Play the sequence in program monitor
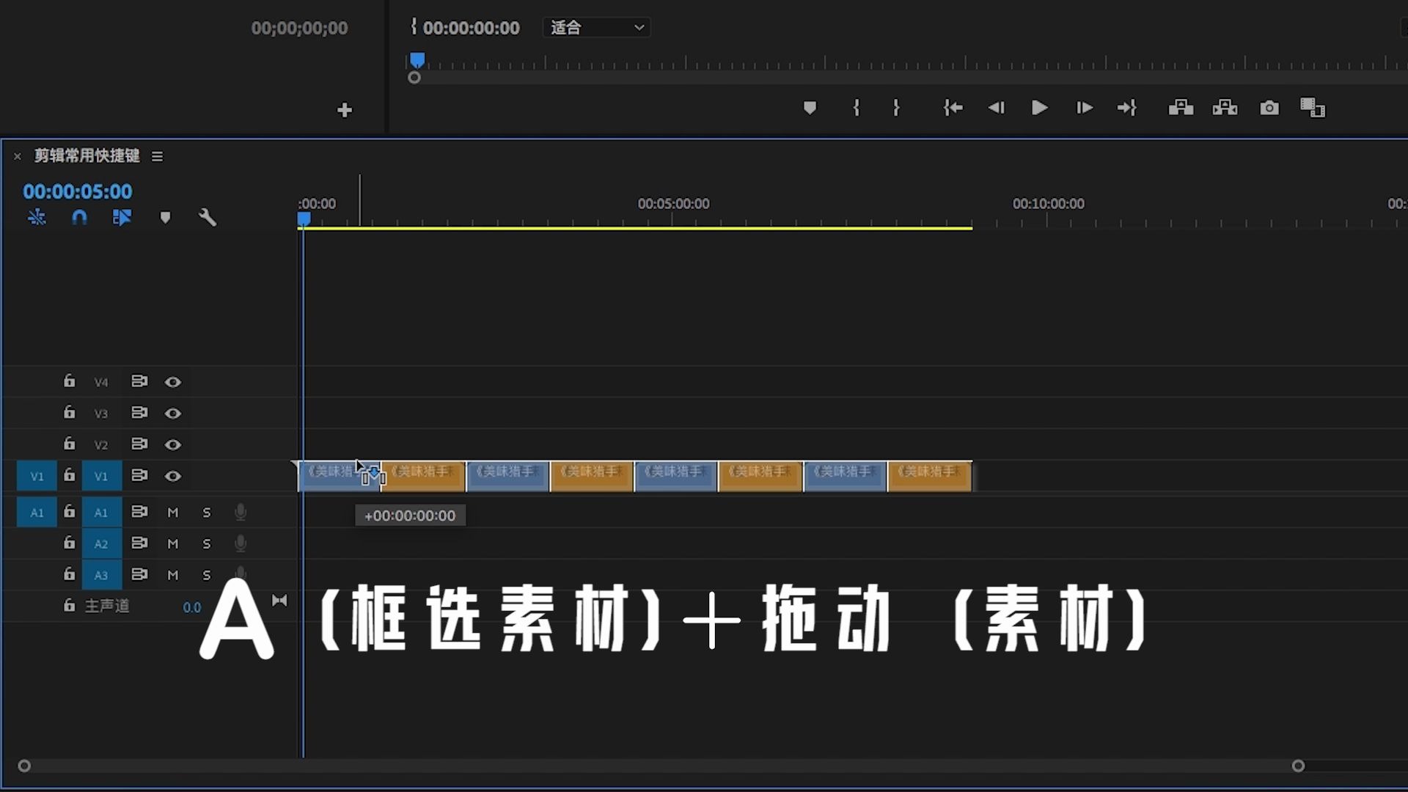Viewport: 1408px width, 792px height. (x=1039, y=108)
